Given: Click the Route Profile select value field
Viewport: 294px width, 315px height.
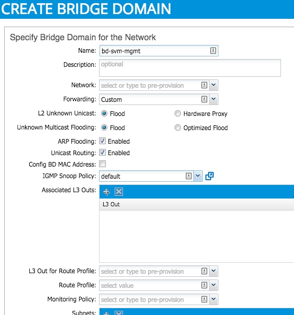Looking at the screenshot, I should 154,285.
